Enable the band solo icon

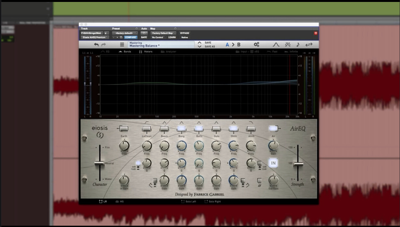click(x=287, y=45)
